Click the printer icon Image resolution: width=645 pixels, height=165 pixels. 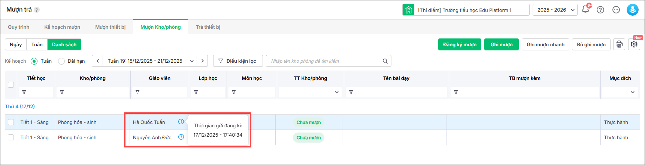pyautogui.click(x=619, y=44)
